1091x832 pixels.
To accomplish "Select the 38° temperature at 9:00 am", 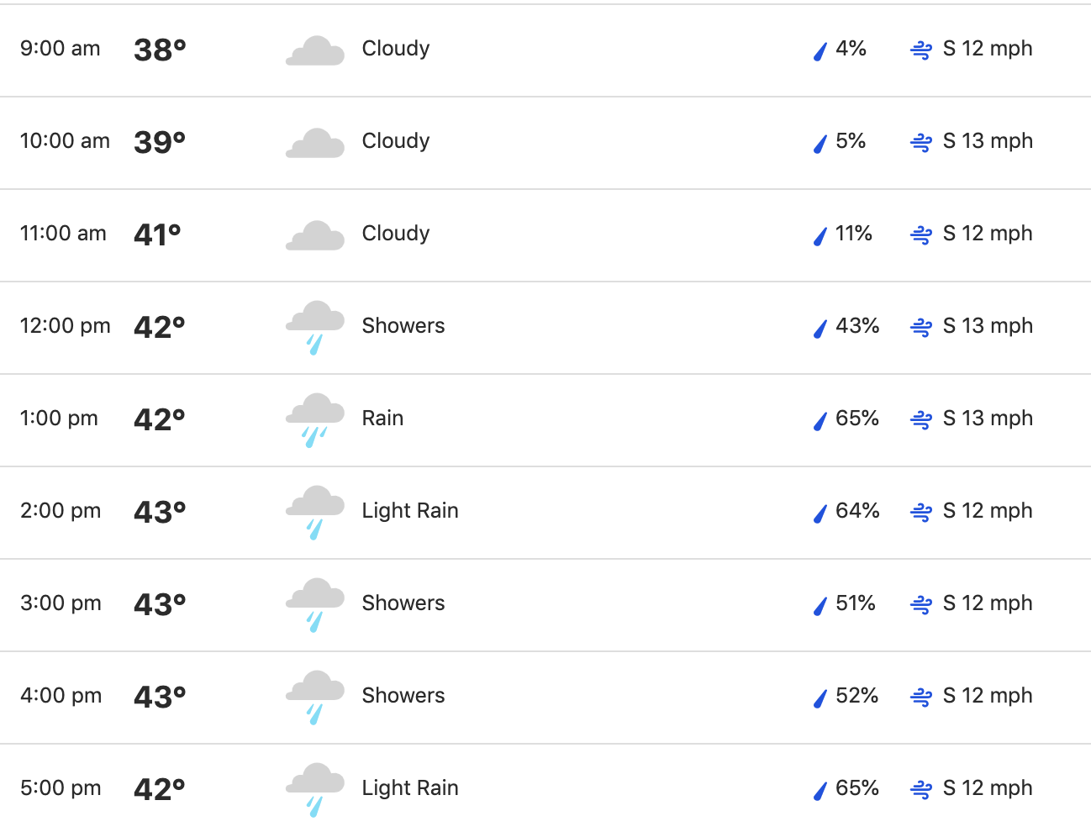I will coord(160,50).
